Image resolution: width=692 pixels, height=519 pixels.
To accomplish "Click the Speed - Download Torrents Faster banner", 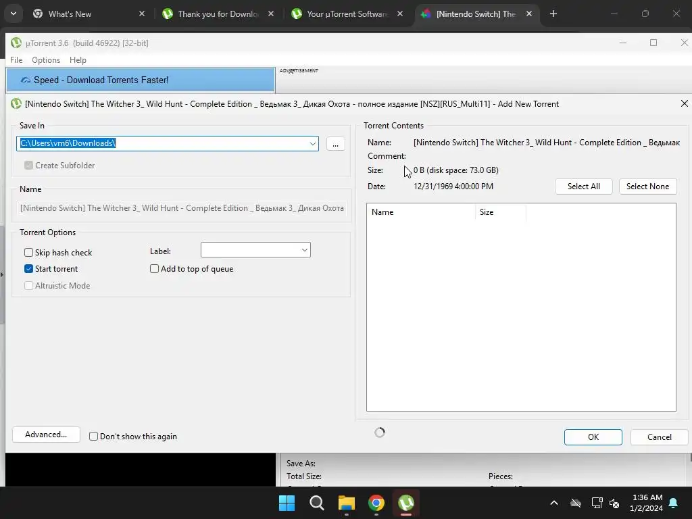I will 141,80.
